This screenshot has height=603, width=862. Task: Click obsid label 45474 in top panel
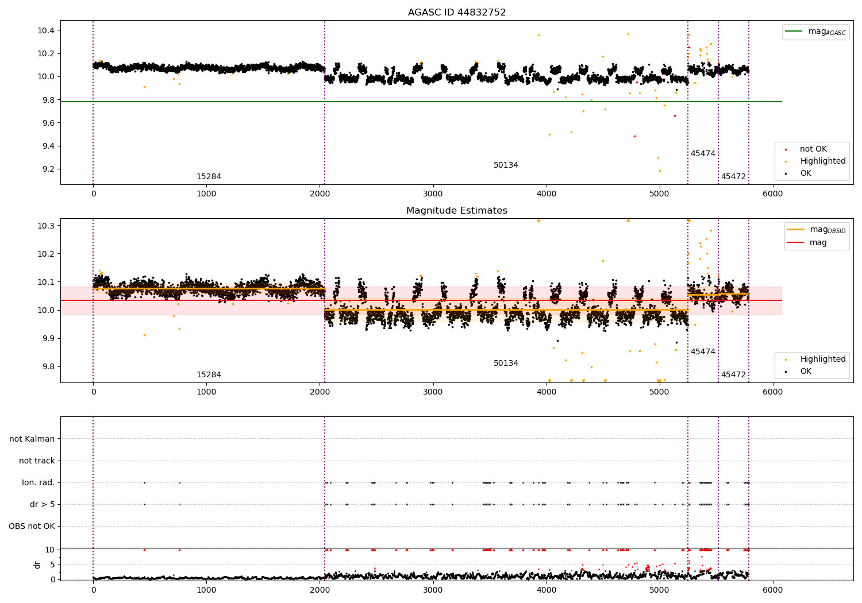[703, 154]
